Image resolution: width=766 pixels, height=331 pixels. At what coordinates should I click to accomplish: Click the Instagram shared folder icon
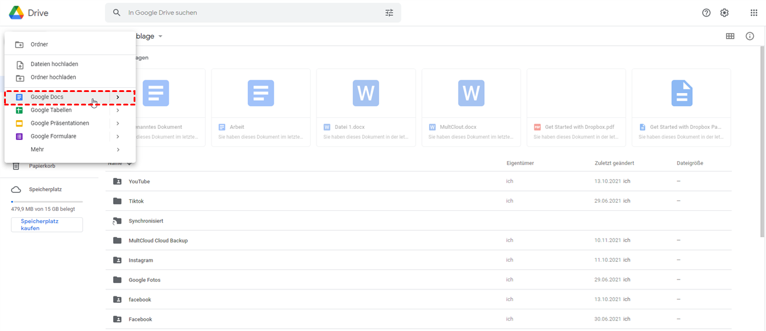117,260
